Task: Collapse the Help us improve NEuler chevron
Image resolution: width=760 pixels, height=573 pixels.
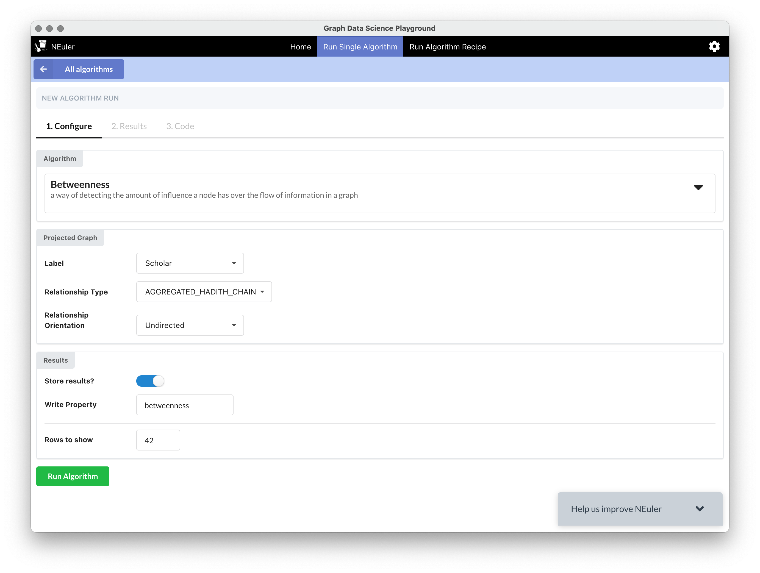Action: [700, 509]
